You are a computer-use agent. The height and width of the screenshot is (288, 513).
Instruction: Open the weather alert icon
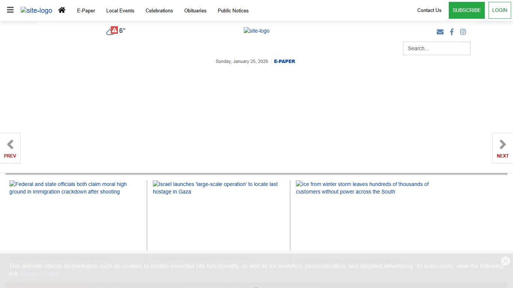coord(114,30)
